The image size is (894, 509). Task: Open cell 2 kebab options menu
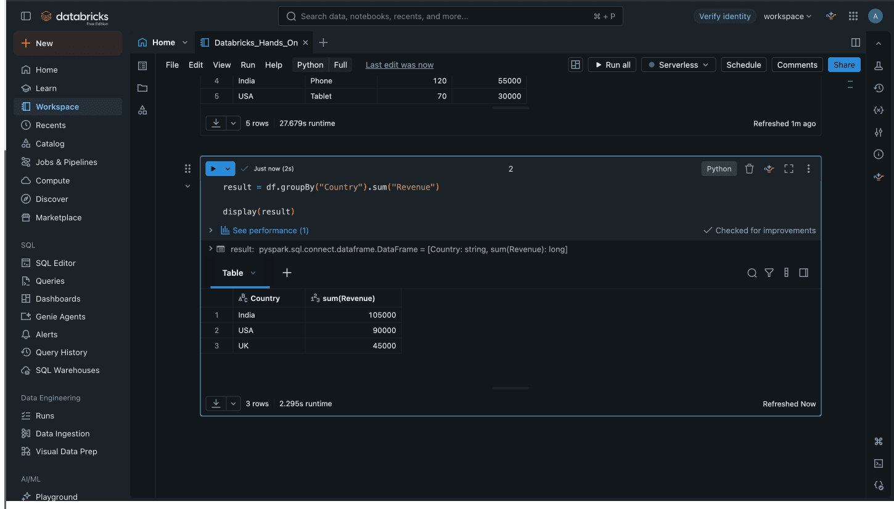(x=808, y=169)
